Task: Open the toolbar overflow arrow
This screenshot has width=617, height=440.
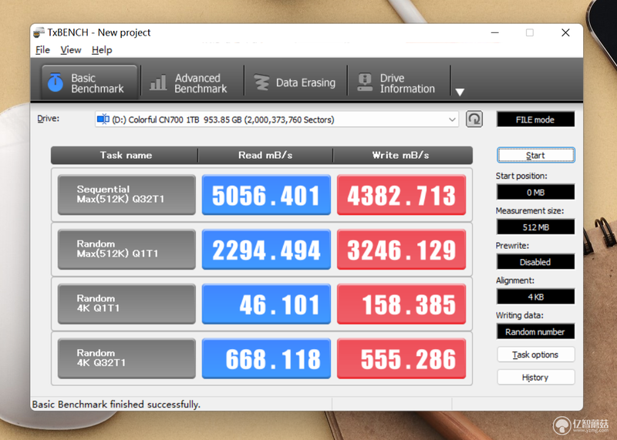Action: pos(460,92)
